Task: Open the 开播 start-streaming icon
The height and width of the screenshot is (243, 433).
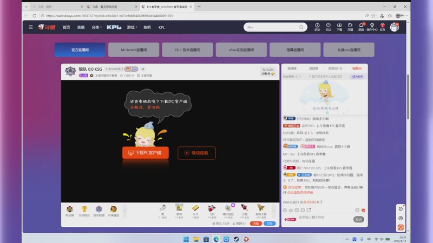Action: pyautogui.click(x=350, y=27)
